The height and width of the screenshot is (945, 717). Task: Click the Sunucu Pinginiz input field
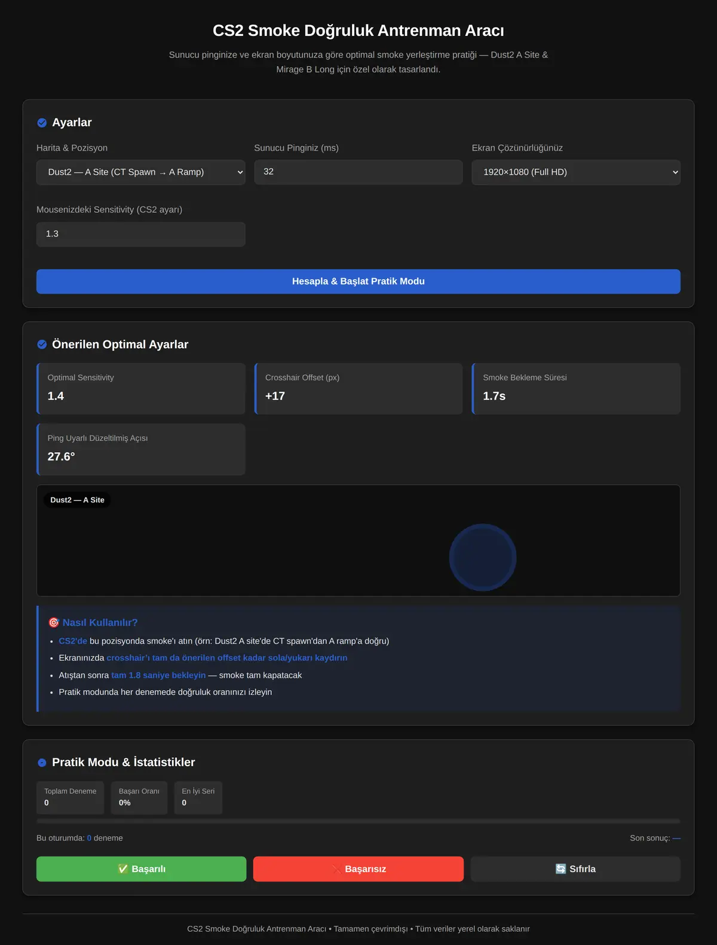tap(358, 172)
